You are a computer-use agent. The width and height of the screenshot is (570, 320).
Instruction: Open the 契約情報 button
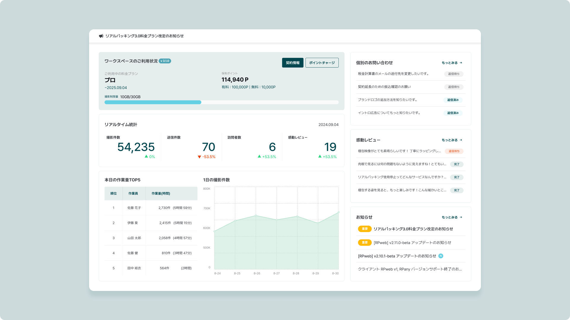coord(292,63)
